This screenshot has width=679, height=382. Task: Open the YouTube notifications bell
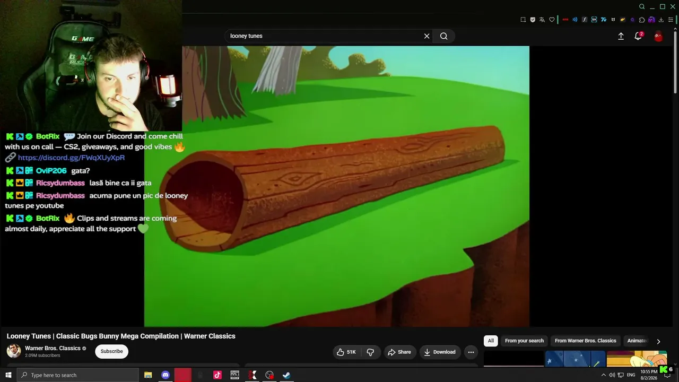point(638,36)
